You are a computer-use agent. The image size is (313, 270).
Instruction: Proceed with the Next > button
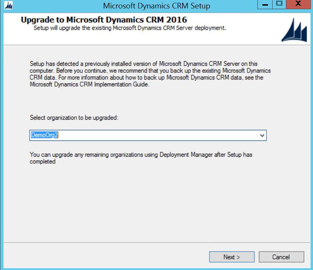tap(231, 257)
